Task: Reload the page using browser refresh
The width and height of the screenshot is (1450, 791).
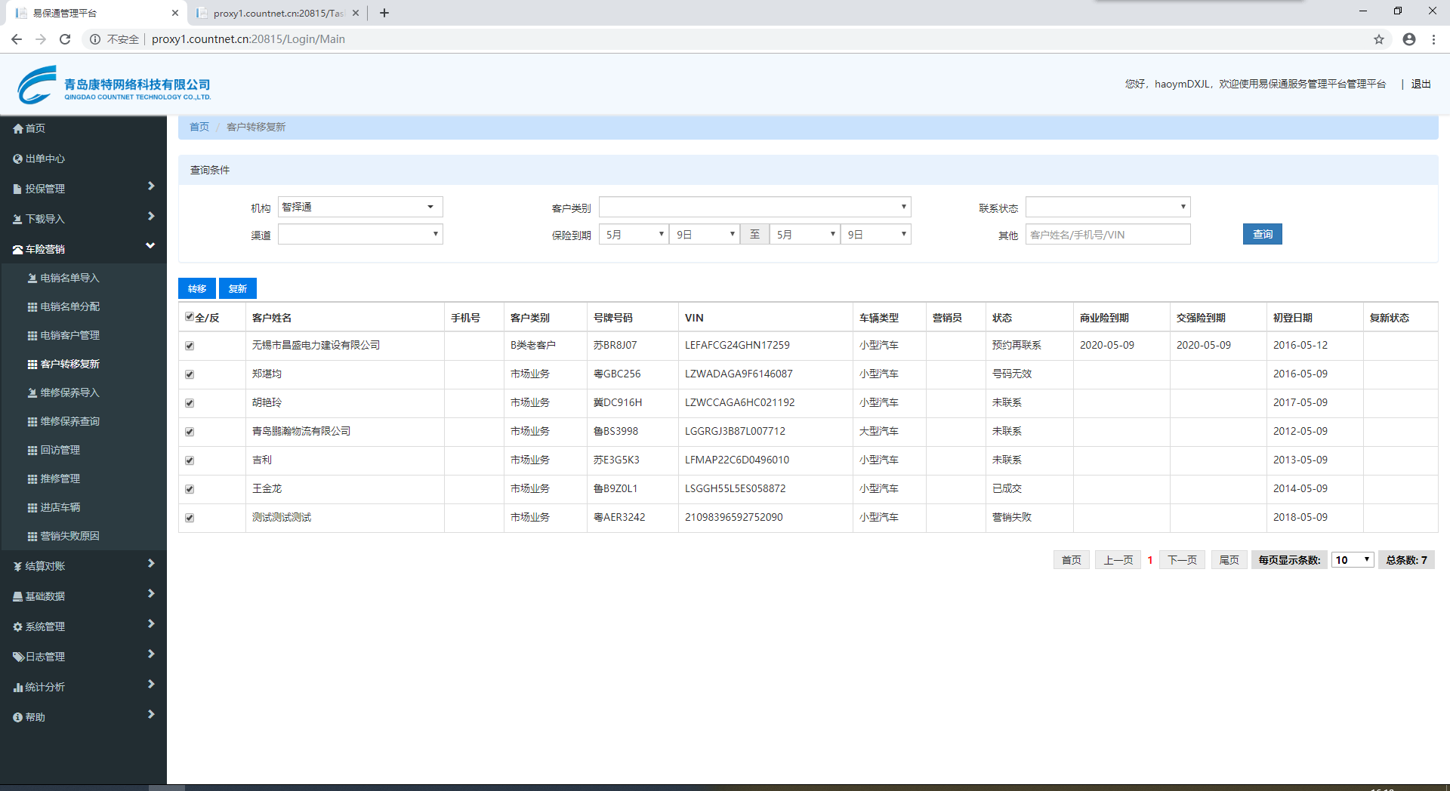Action: click(65, 39)
